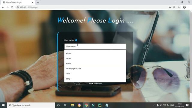Screen dimensions: 192x108
Task: Open Chrome's three-dot menu
Action: (189, 7)
